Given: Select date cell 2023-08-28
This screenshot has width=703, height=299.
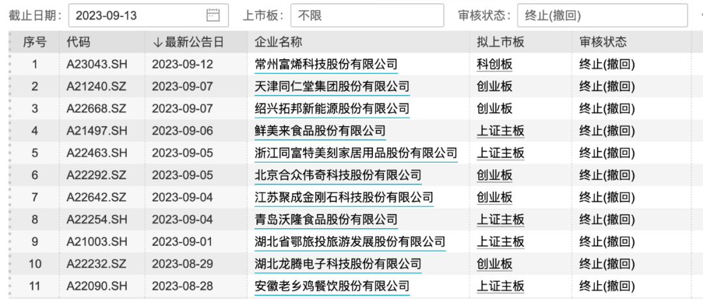Looking at the screenshot, I should [182, 285].
